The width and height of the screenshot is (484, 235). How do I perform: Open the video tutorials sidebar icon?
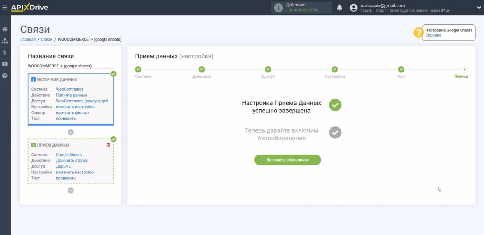point(5,64)
